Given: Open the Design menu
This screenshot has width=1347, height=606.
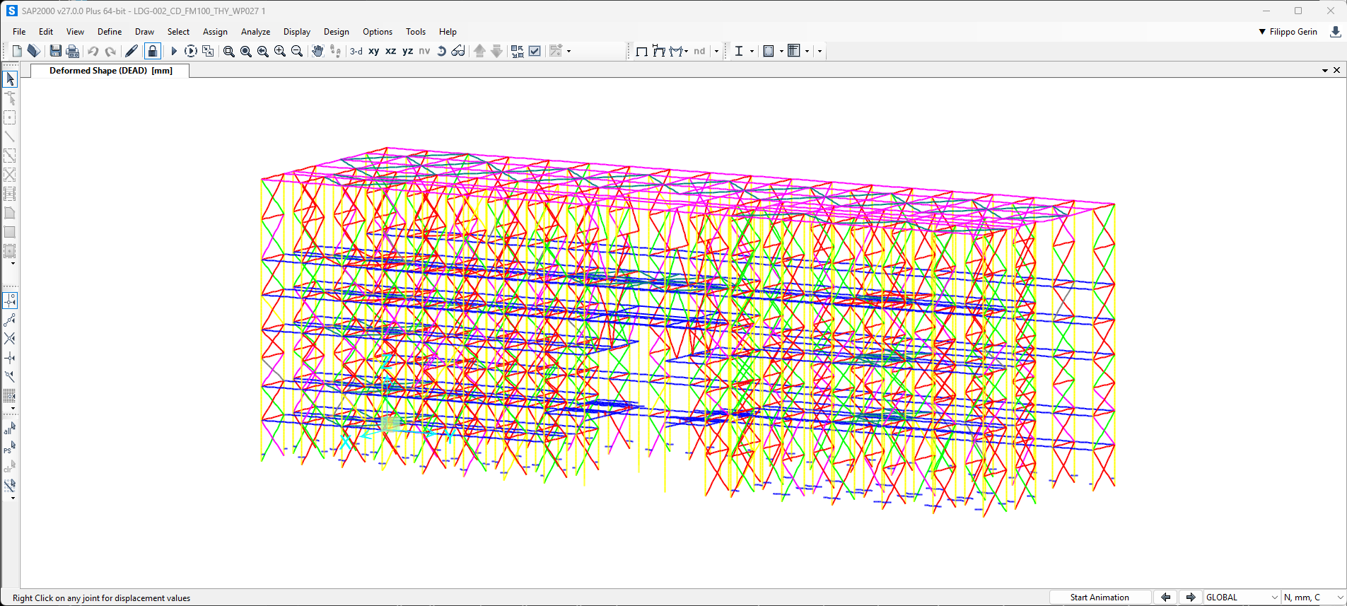Looking at the screenshot, I should point(337,32).
